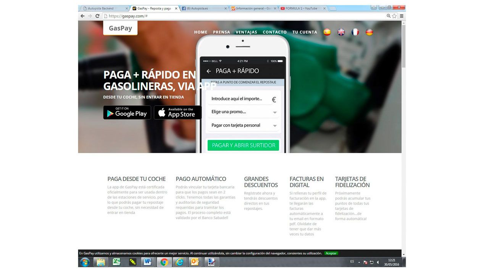This screenshot has width=484, height=272.
Task: Launch Excel from the taskbar
Action: pyautogui.click(x=116, y=262)
